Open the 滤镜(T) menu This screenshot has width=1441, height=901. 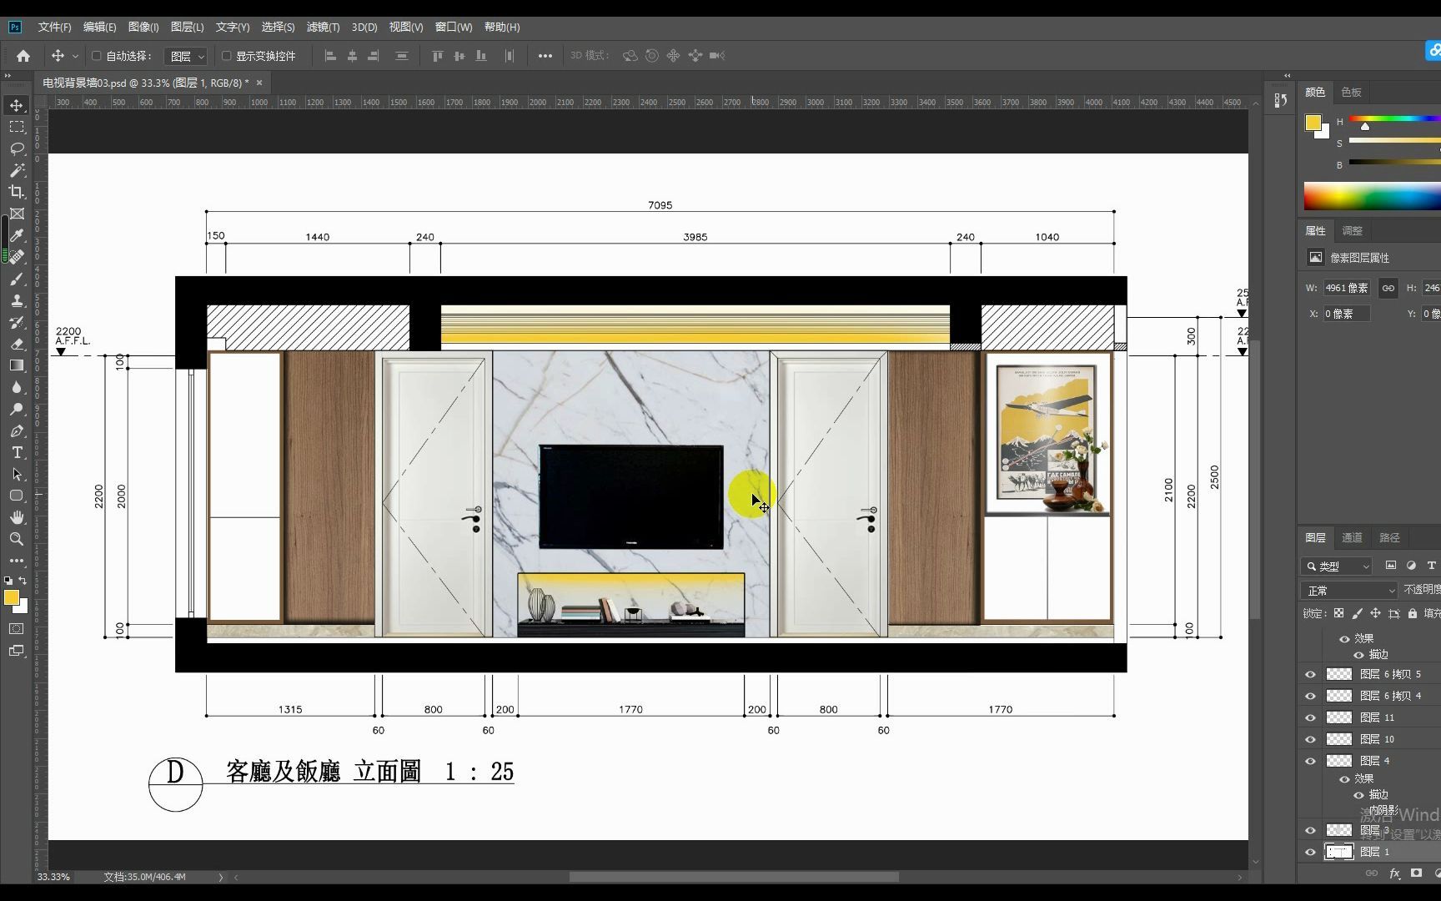(323, 27)
